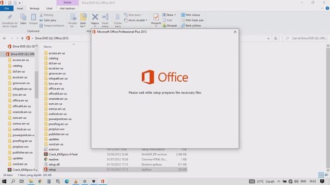Open the File tab
The width and height of the screenshot is (330, 185).
7,8
